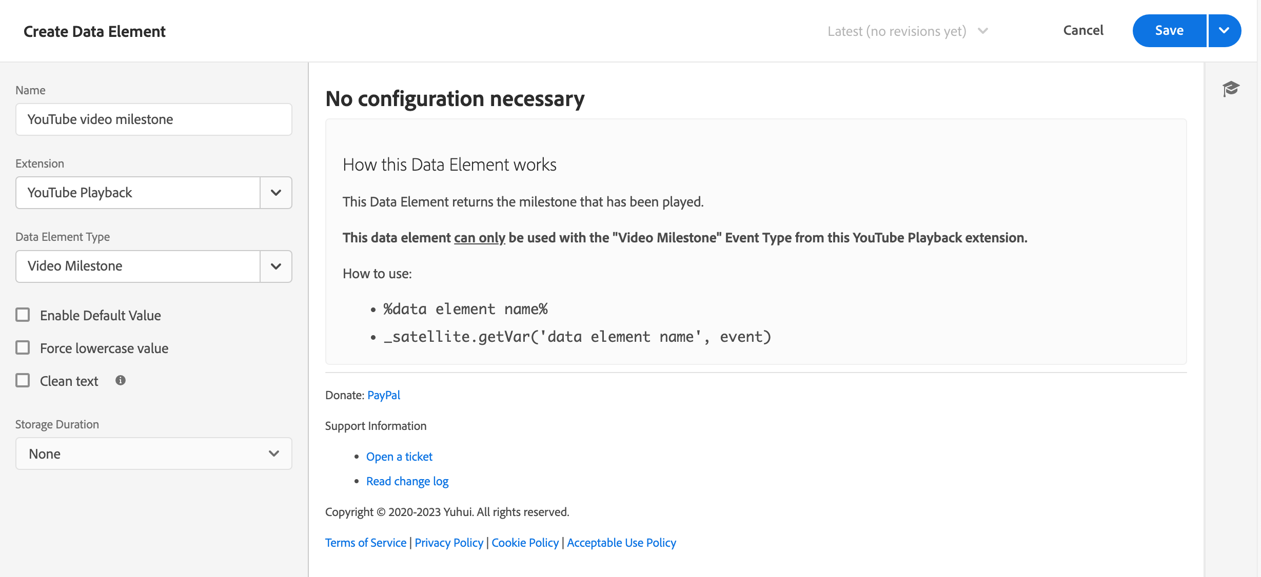
Task: Toggle Force lowercase value checkbox
Action: point(23,347)
